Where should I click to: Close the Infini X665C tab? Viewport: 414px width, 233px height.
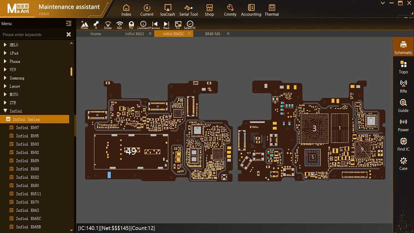(190, 34)
